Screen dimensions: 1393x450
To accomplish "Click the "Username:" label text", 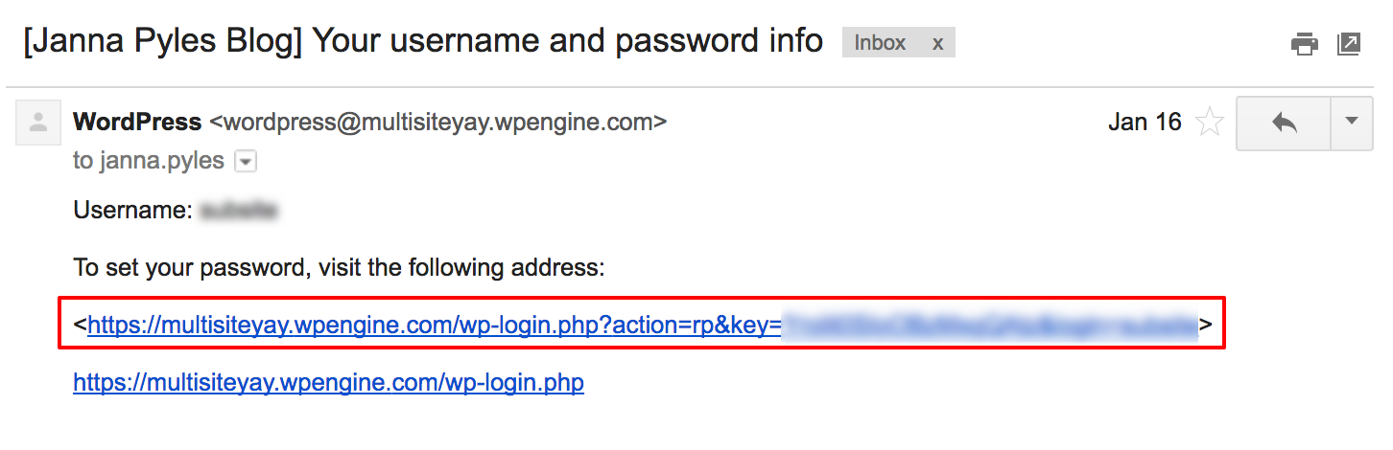I will tap(132, 211).
